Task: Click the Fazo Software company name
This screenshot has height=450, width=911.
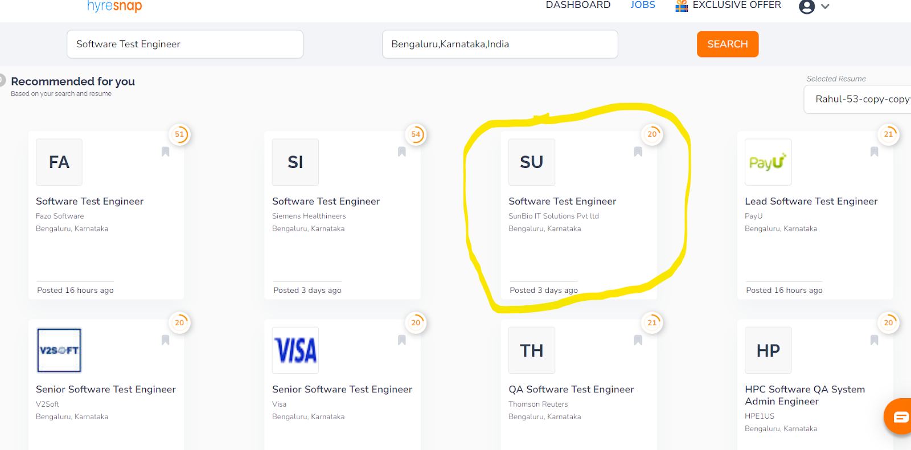Action: pos(60,216)
